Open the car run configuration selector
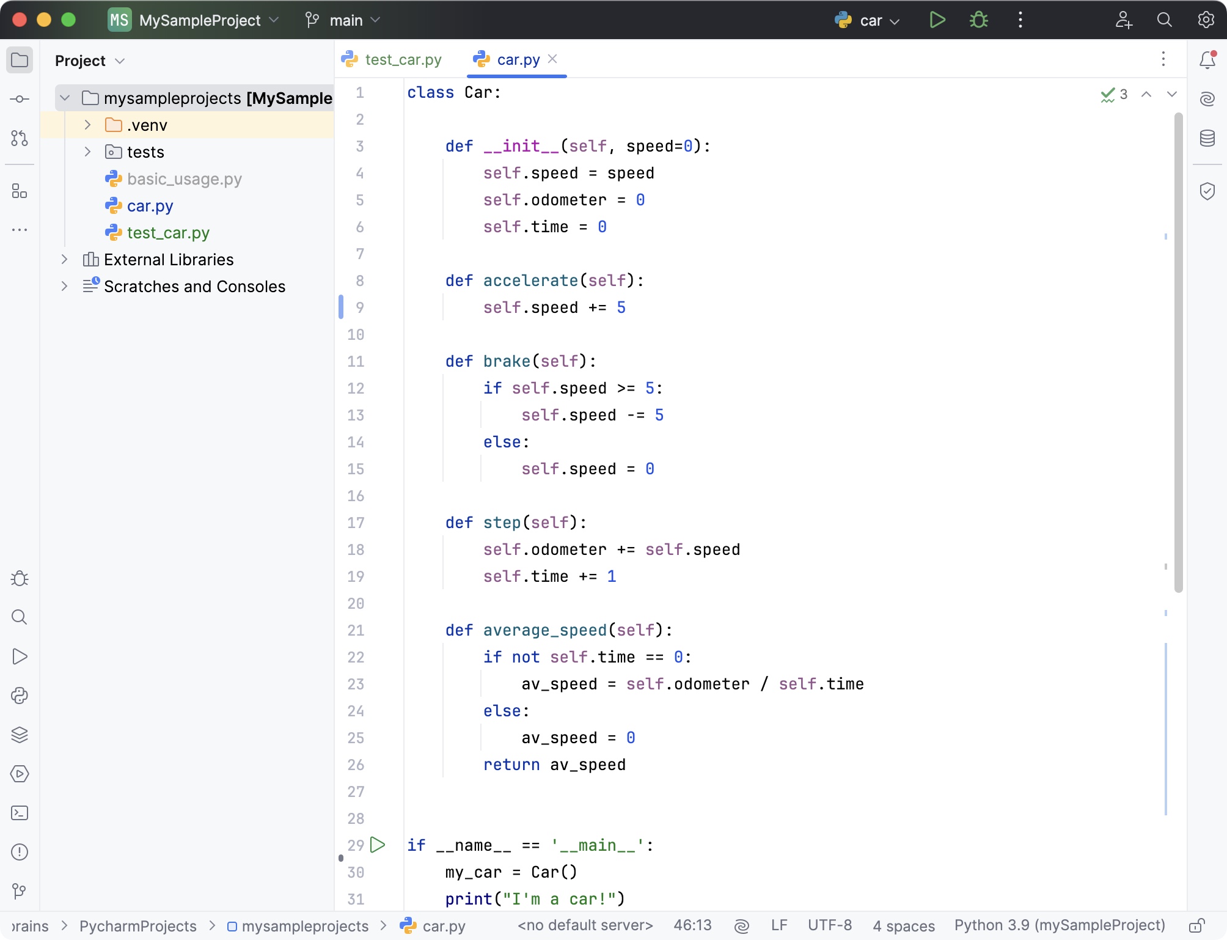This screenshot has width=1227, height=940. (867, 20)
